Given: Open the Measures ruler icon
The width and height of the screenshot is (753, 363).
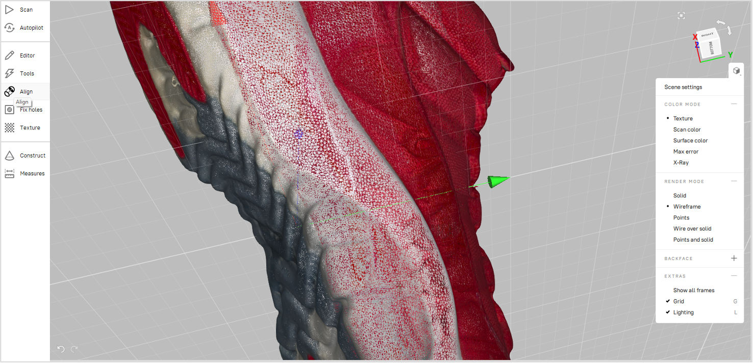Looking at the screenshot, I should (9, 173).
